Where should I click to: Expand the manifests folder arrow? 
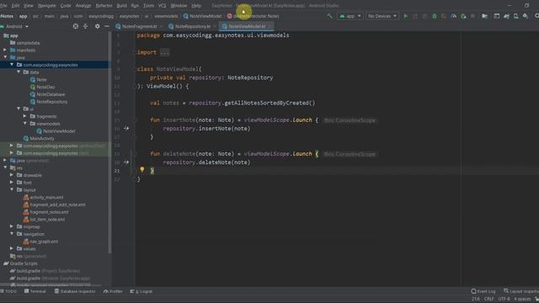point(5,50)
